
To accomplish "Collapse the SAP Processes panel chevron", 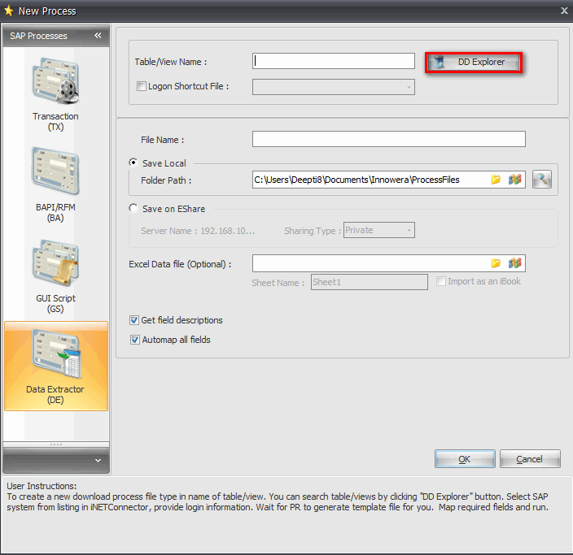I will (98, 36).
